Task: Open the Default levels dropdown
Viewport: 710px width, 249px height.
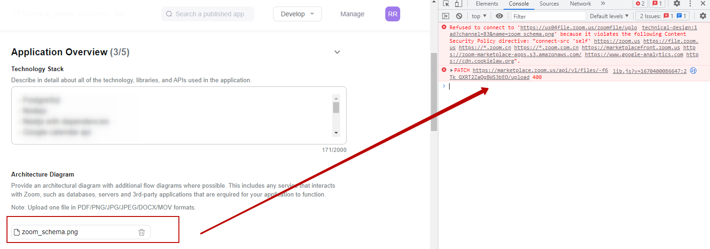Action: pyautogui.click(x=608, y=16)
